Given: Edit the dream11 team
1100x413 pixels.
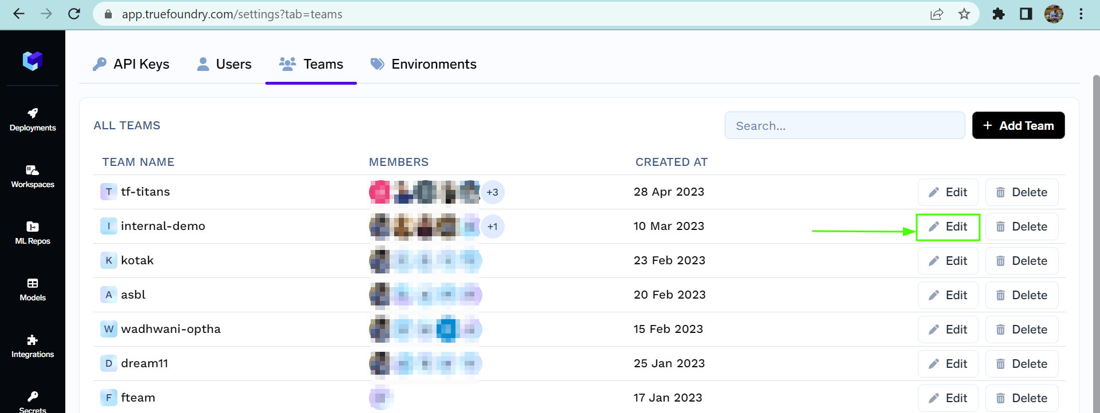Looking at the screenshot, I should 948,364.
